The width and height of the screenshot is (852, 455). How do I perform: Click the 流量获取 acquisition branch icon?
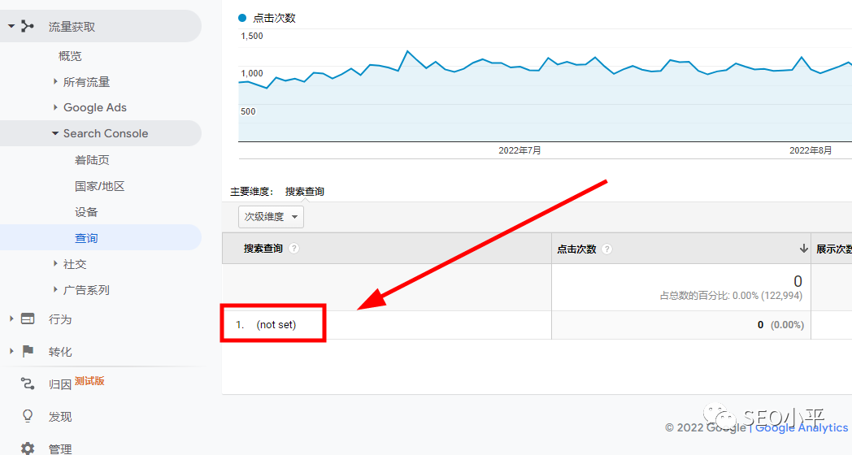[27, 26]
